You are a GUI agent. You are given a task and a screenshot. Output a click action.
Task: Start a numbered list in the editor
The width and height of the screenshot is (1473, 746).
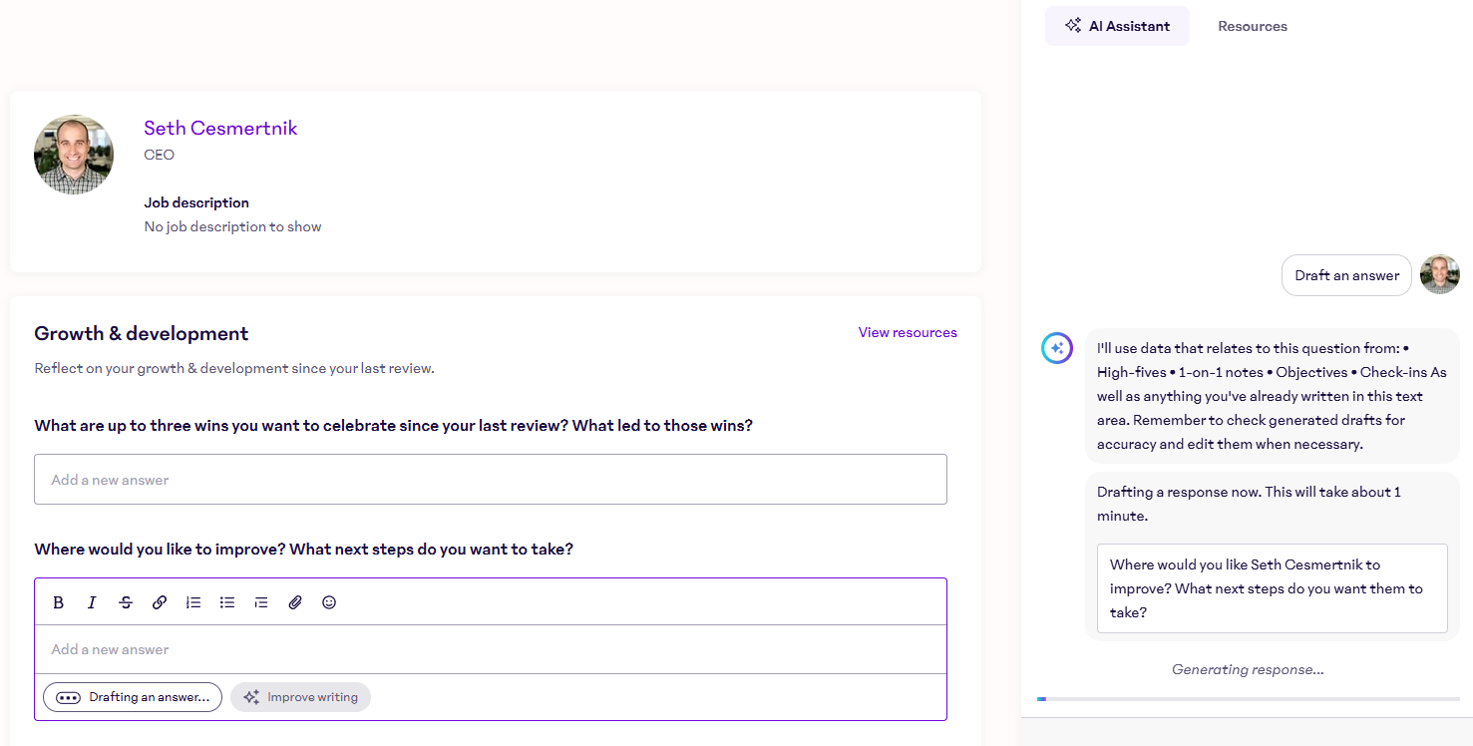click(193, 602)
